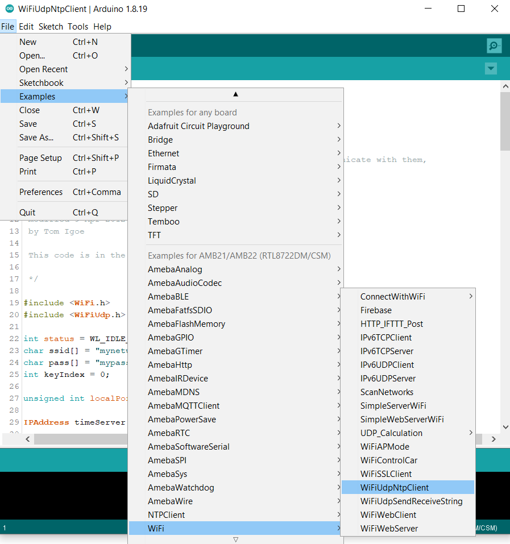Open the ScanNetworks example

[x=408, y=392]
